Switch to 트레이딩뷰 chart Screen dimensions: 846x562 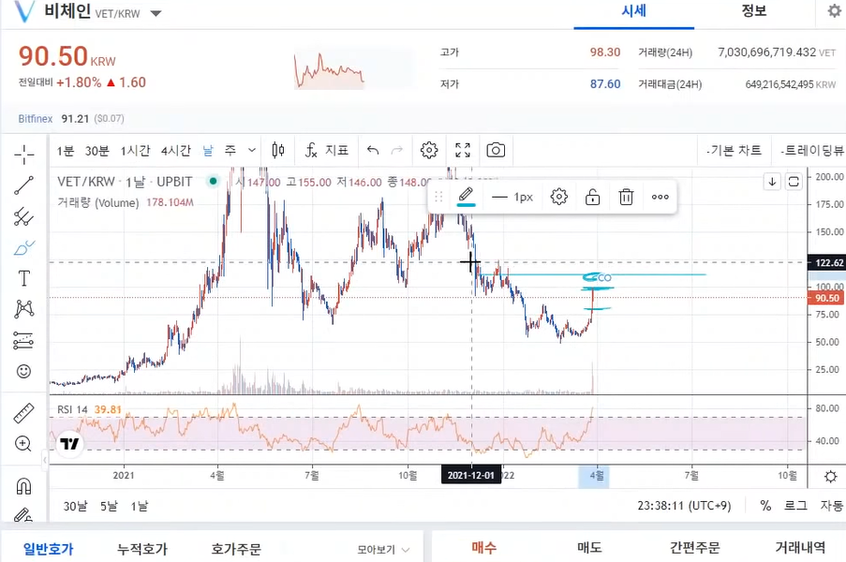coord(812,151)
